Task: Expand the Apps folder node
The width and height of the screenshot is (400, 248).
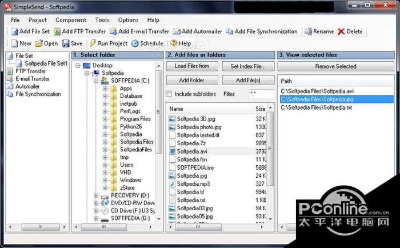Action: (x=105, y=89)
